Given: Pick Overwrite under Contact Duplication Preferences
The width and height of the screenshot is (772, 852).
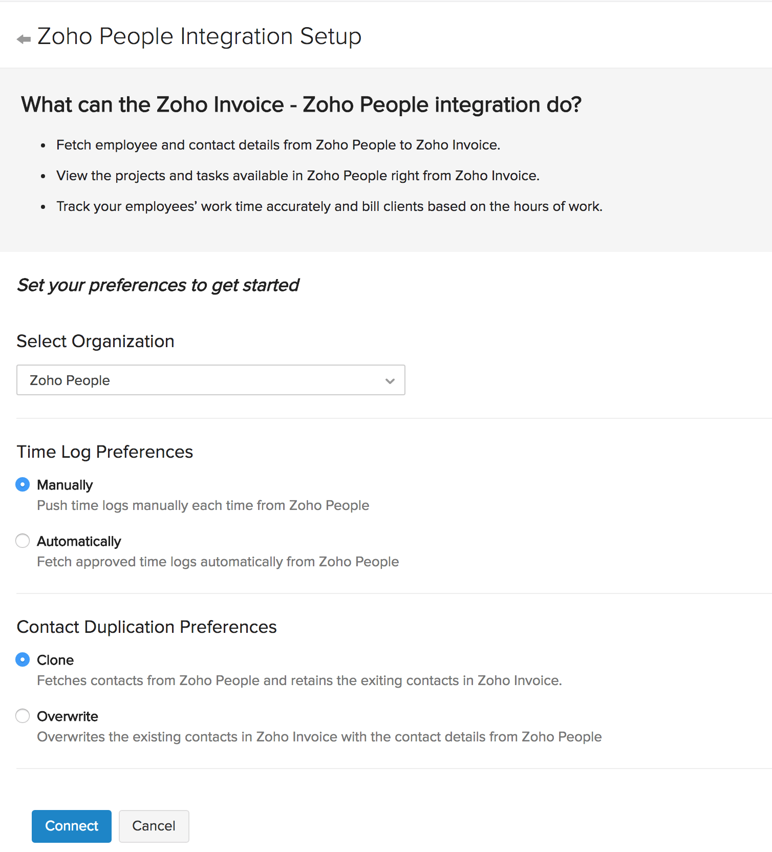Looking at the screenshot, I should [x=23, y=716].
